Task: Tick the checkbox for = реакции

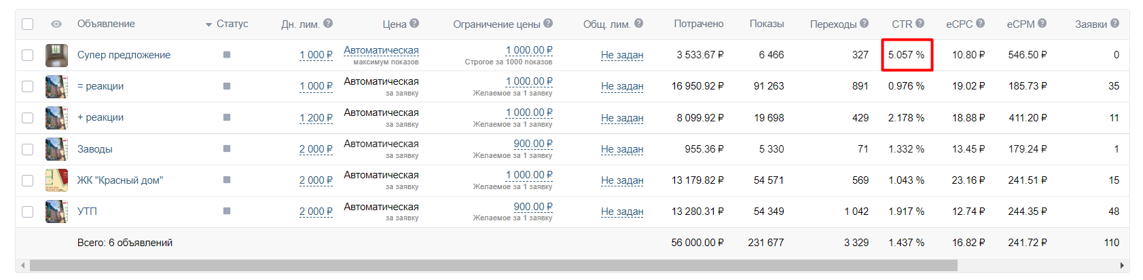Action: (27, 86)
